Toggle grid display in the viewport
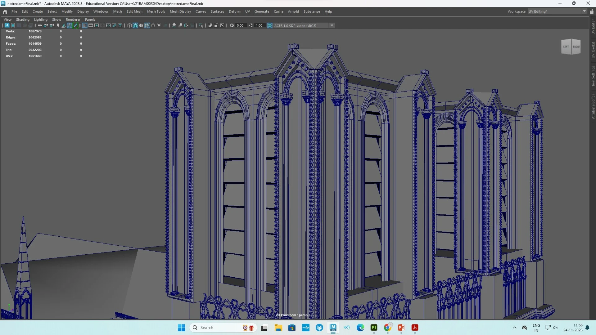Image resolution: width=596 pixels, height=335 pixels. (x=84, y=25)
